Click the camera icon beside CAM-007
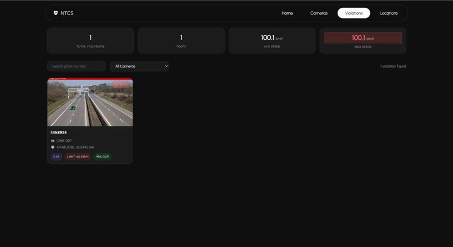The image size is (453, 247). click(53, 141)
